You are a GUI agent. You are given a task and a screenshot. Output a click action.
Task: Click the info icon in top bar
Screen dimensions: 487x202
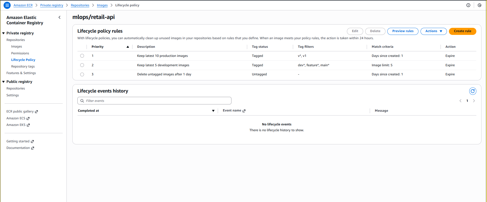(x=468, y=5)
